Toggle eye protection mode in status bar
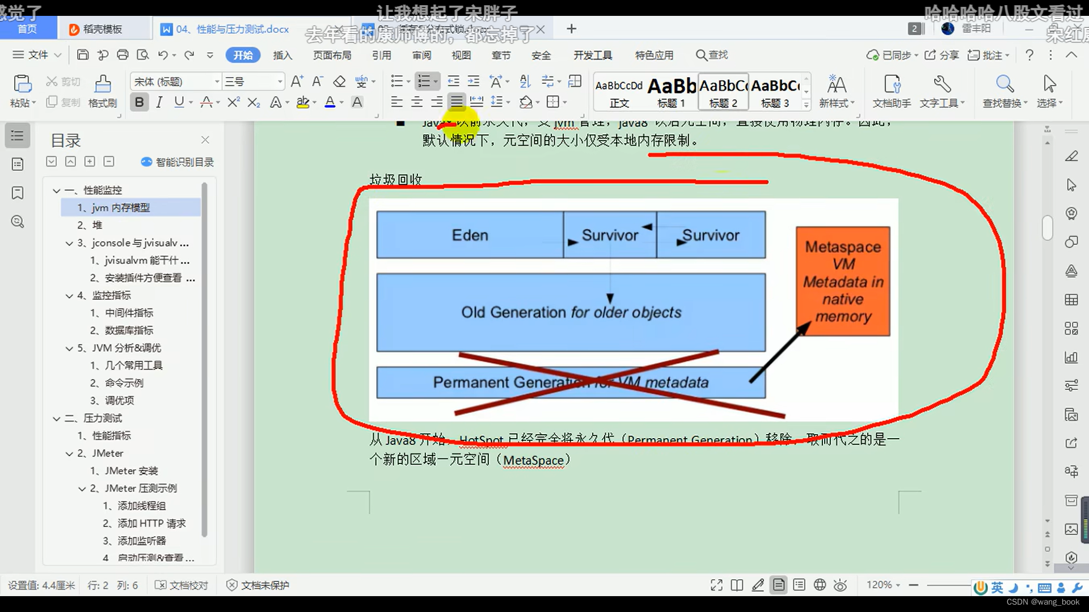Image resolution: width=1089 pixels, height=612 pixels. pos(841,585)
